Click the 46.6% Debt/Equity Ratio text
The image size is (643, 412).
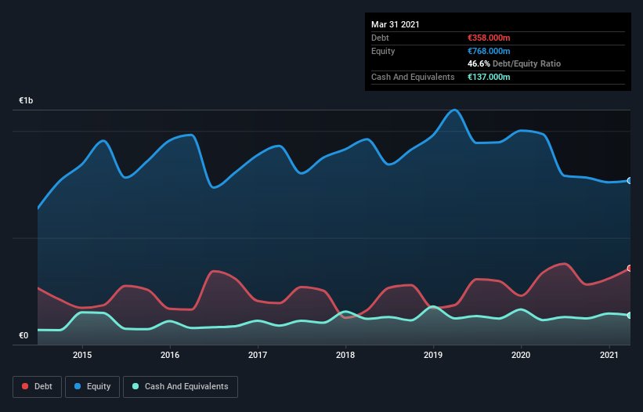point(515,63)
